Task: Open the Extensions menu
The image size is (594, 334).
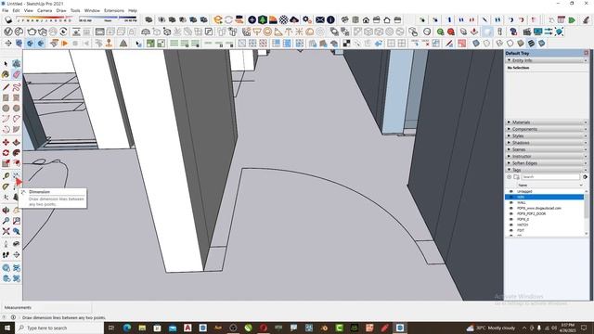Action: pyautogui.click(x=113, y=10)
